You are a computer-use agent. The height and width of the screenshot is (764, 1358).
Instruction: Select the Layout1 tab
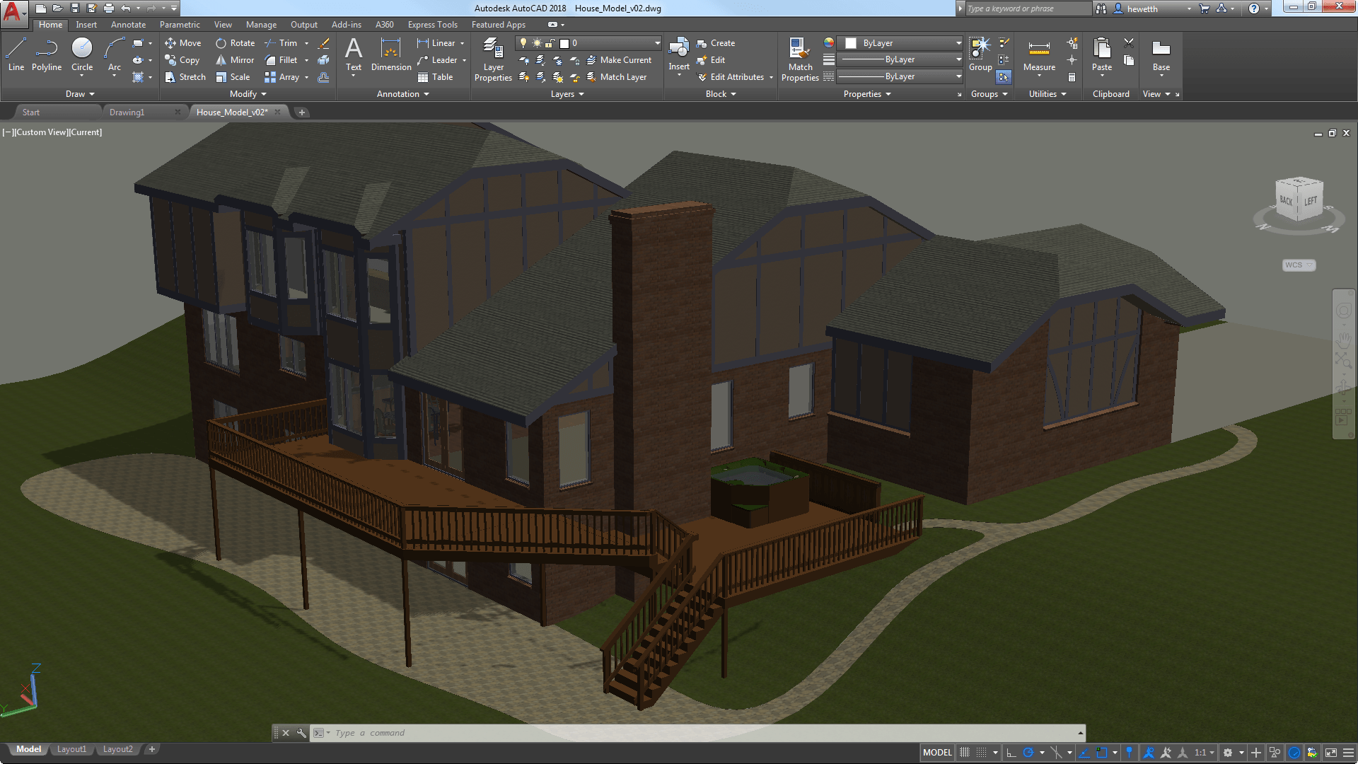point(72,749)
